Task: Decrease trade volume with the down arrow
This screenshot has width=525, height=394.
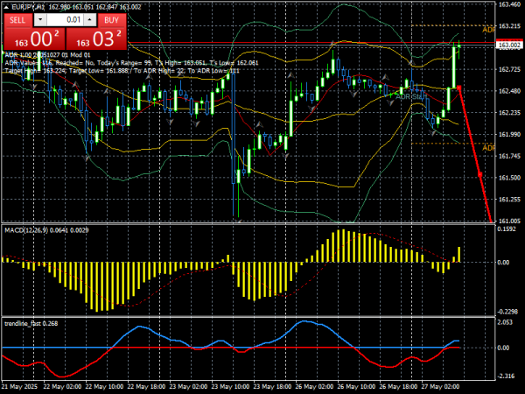Action: click(40, 20)
